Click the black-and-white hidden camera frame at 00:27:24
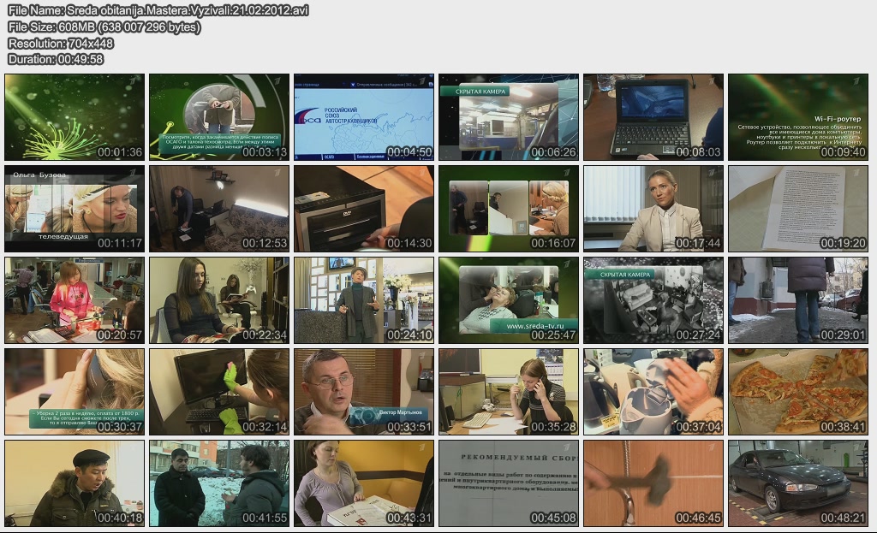This screenshot has width=877, height=533. pos(653,300)
